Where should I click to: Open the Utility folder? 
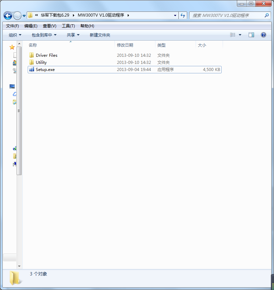(x=41, y=62)
